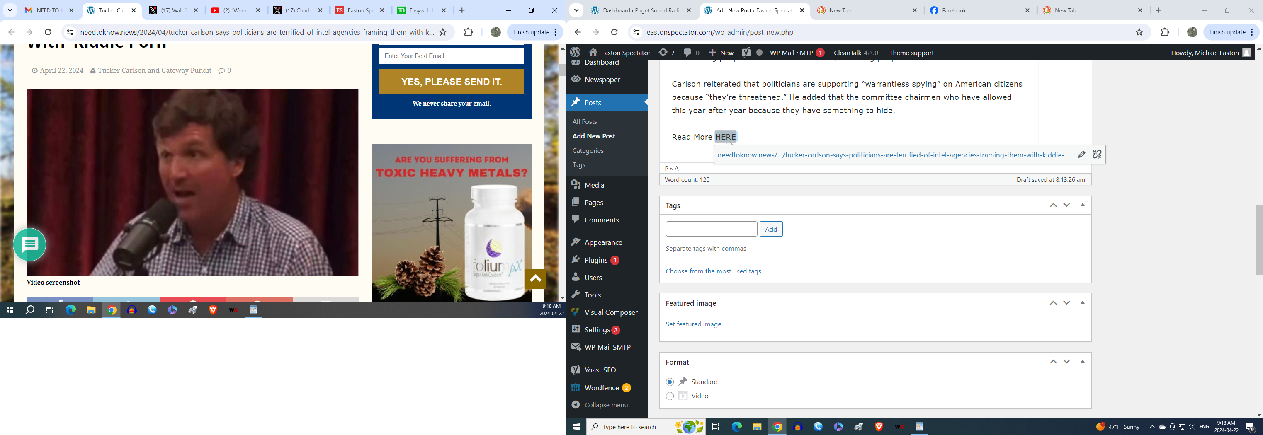The image size is (1263, 435).
Task: Collapse the Tags panel with triangle toggle
Action: 1083,205
